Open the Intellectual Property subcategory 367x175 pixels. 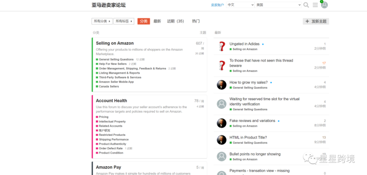tap(112, 121)
